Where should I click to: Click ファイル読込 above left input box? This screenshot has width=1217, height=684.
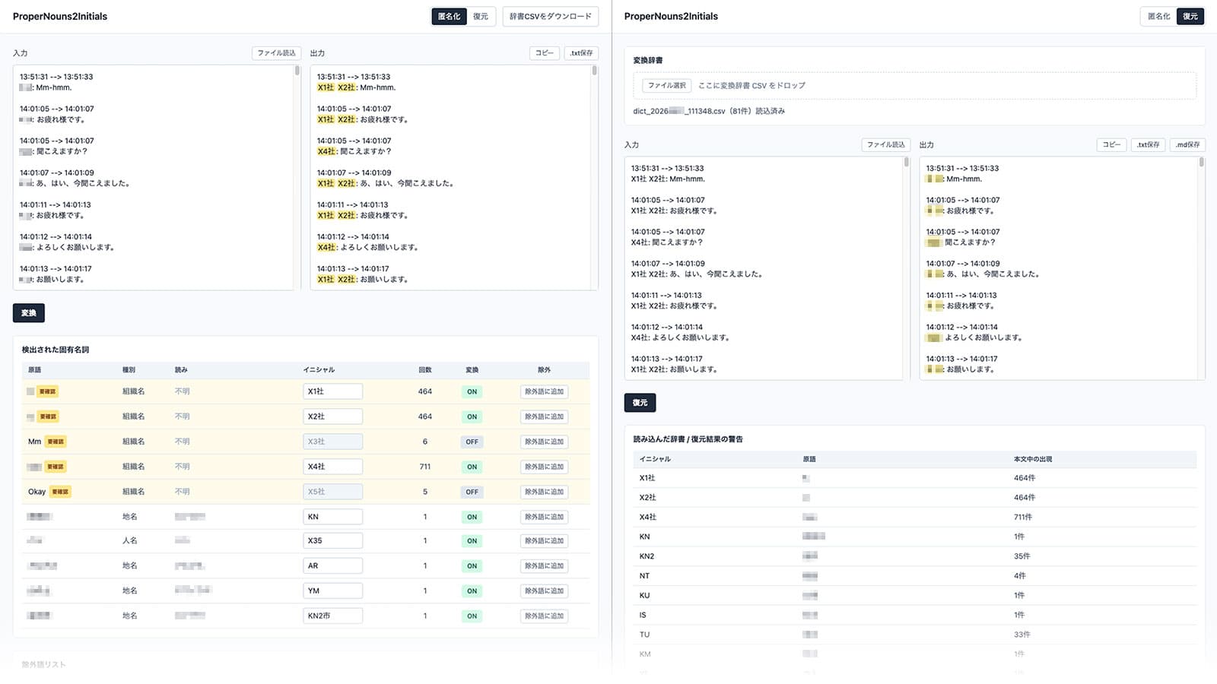(276, 53)
